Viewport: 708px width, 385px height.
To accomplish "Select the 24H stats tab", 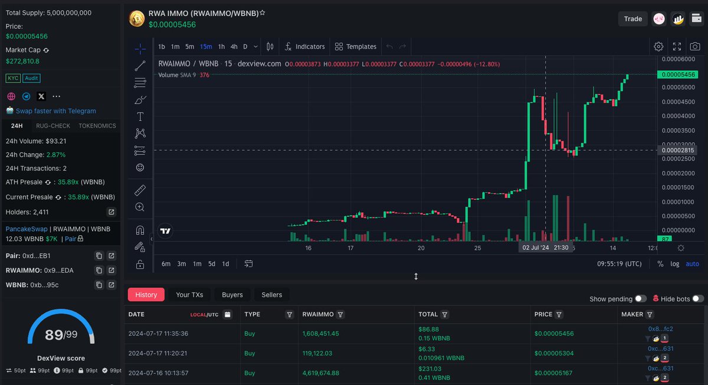I will [x=17, y=126].
